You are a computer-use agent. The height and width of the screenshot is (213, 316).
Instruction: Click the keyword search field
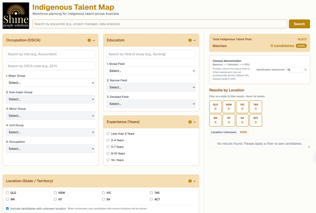(158, 24)
